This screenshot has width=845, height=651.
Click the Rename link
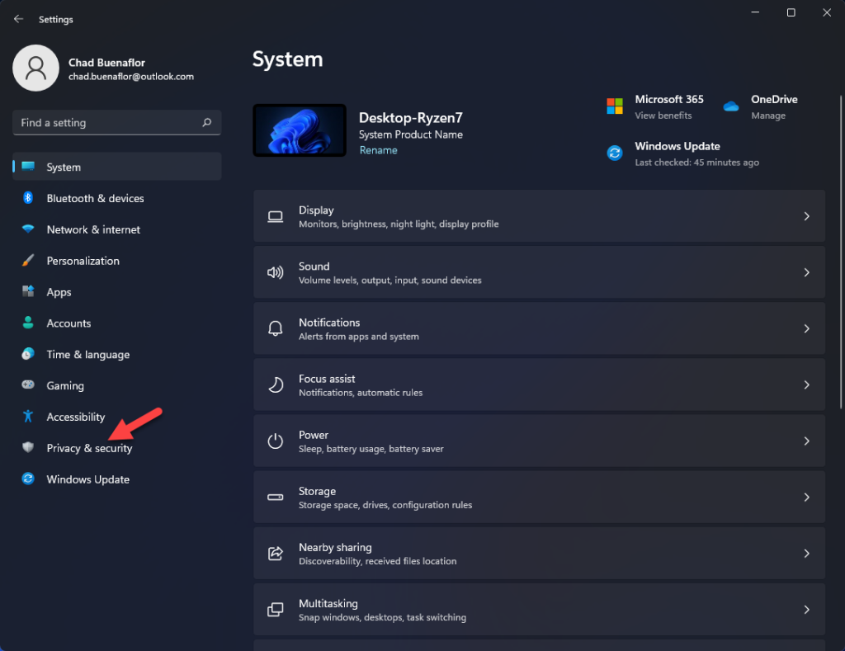coord(378,150)
